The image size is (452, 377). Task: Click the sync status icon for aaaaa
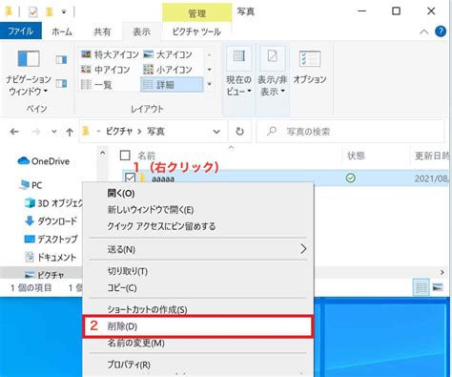point(351,178)
